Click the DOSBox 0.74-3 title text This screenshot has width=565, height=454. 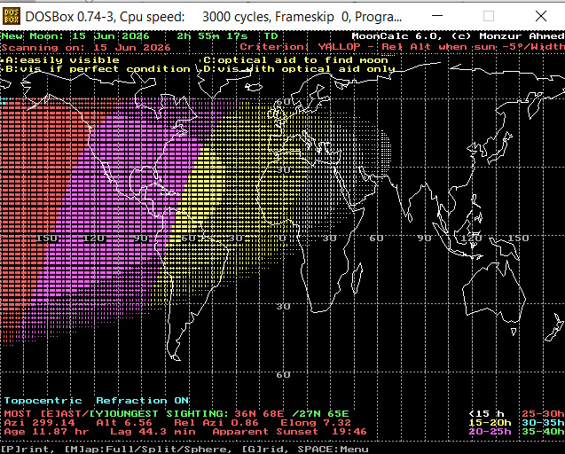pyautogui.click(x=213, y=17)
